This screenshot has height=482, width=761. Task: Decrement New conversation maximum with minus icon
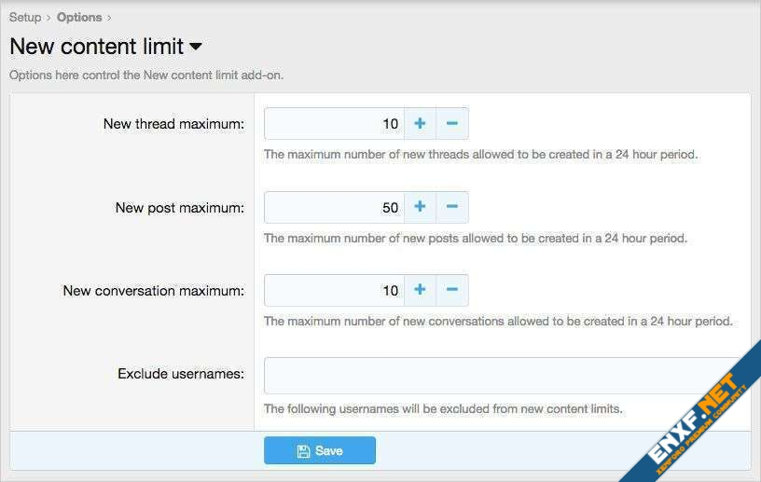[452, 290]
